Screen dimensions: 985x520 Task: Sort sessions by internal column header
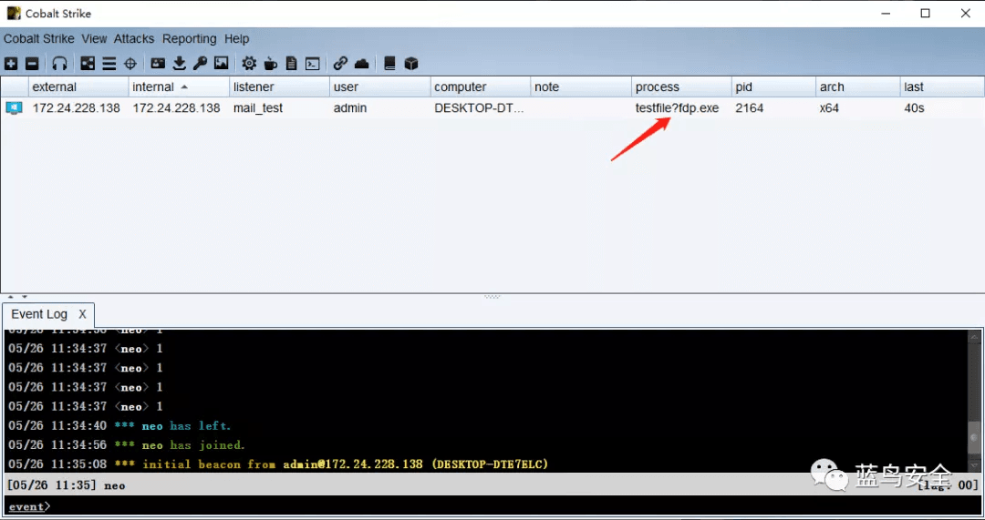click(x=179, y=87)
